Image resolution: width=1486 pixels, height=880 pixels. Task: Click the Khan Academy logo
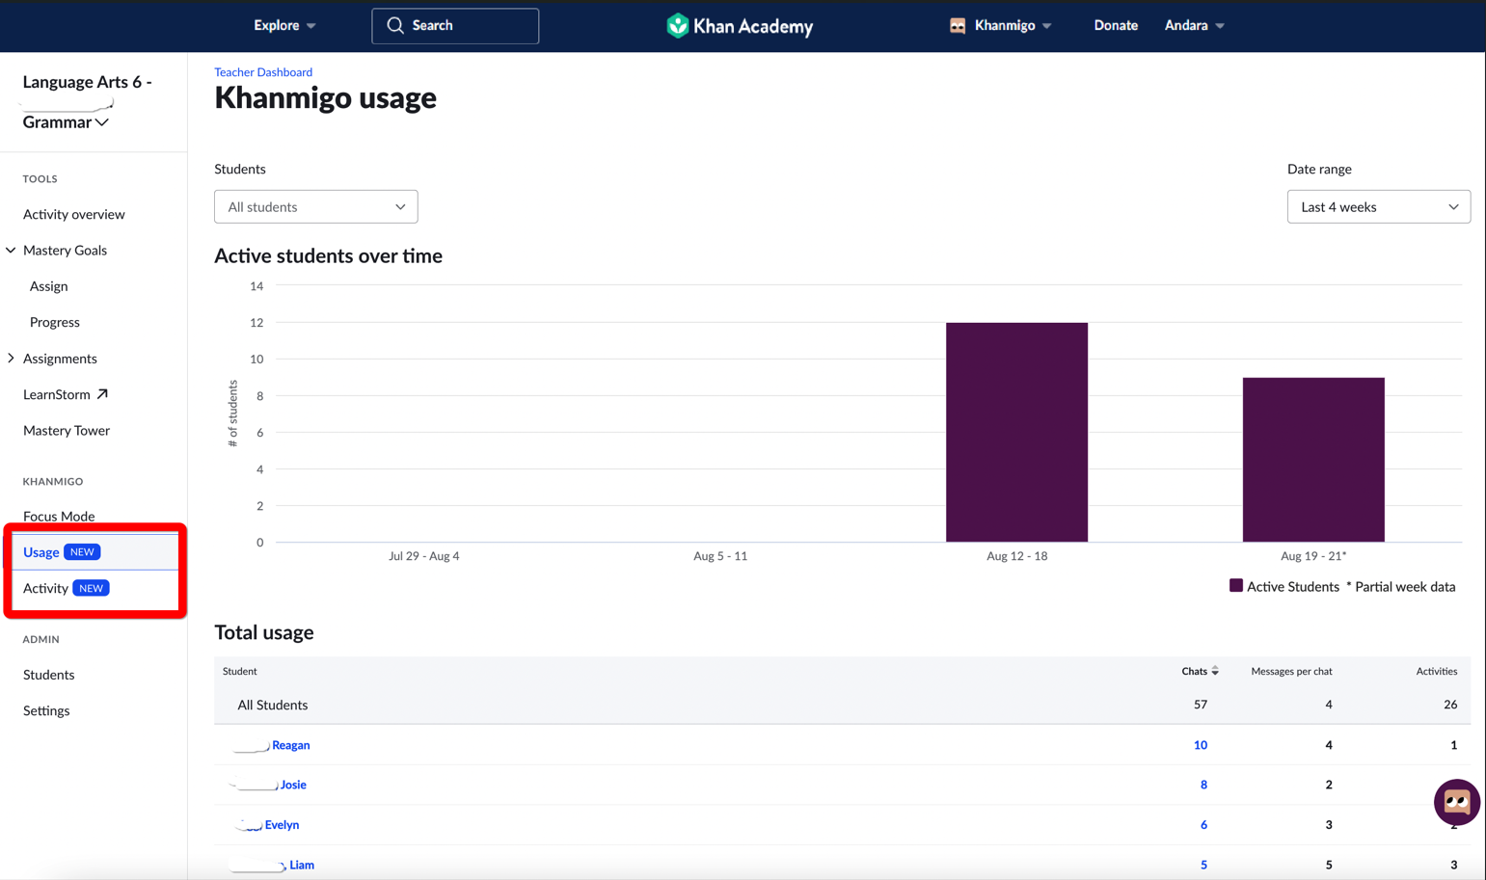coord(740,26)
